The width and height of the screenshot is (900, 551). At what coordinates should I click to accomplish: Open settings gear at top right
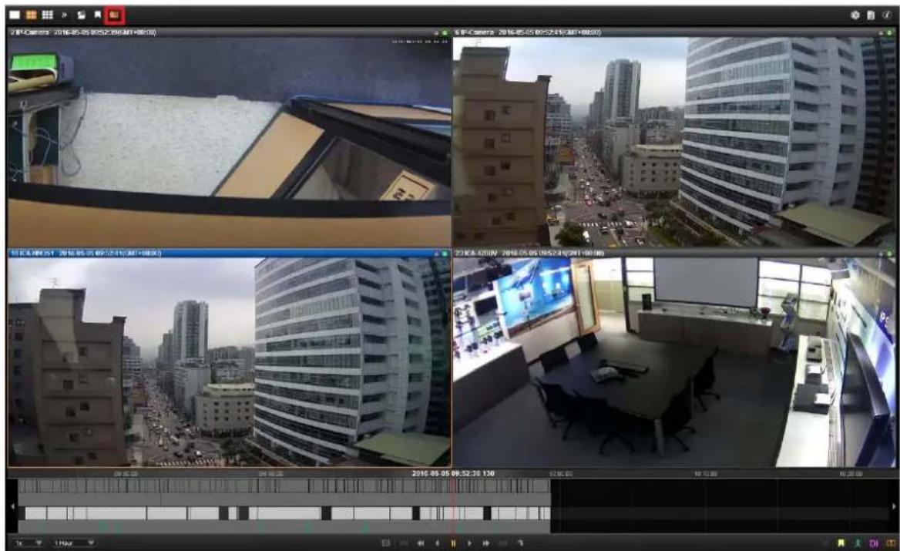click(x=855, y=15)
